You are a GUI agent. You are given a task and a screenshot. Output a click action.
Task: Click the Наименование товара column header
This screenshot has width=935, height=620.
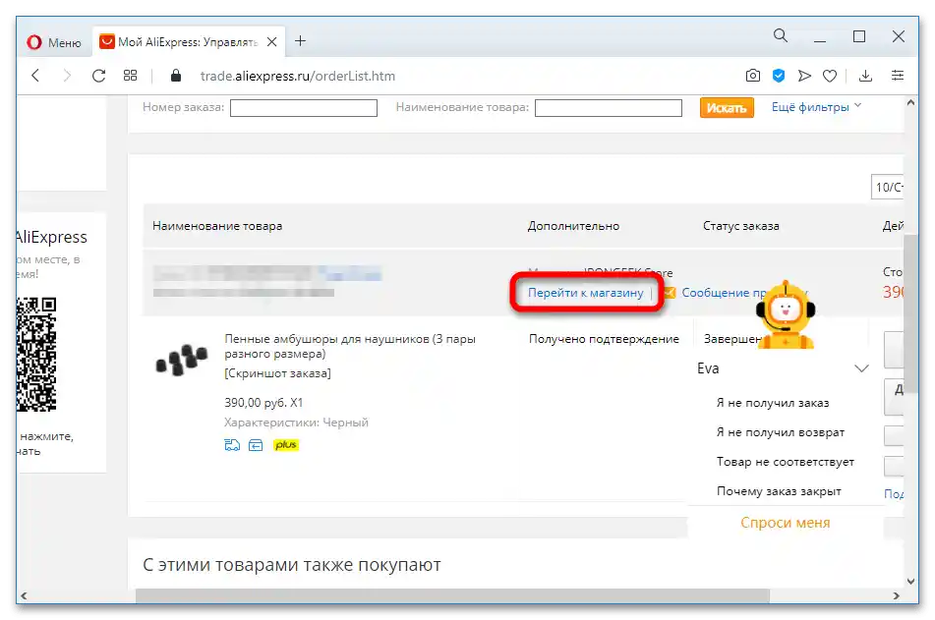coord(217,226)
